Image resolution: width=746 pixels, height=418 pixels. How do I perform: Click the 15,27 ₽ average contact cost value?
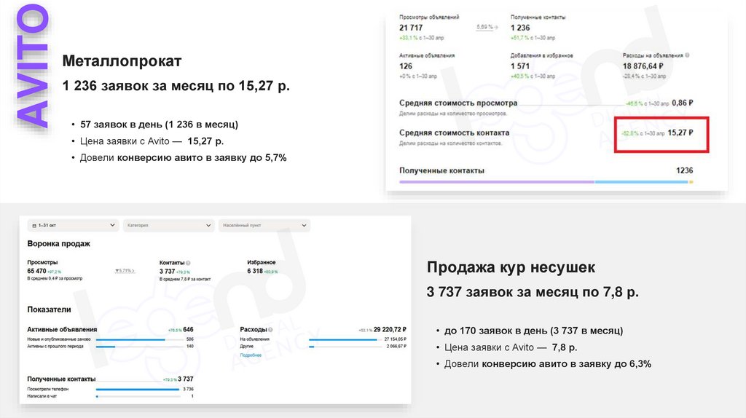tap(680, 133)
